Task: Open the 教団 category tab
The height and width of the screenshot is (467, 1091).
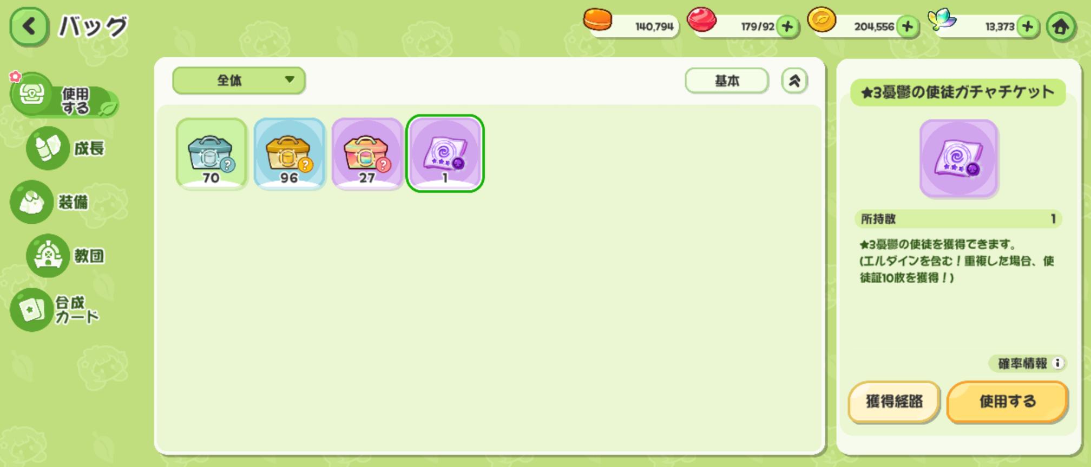Action: (x=66, y=256)
